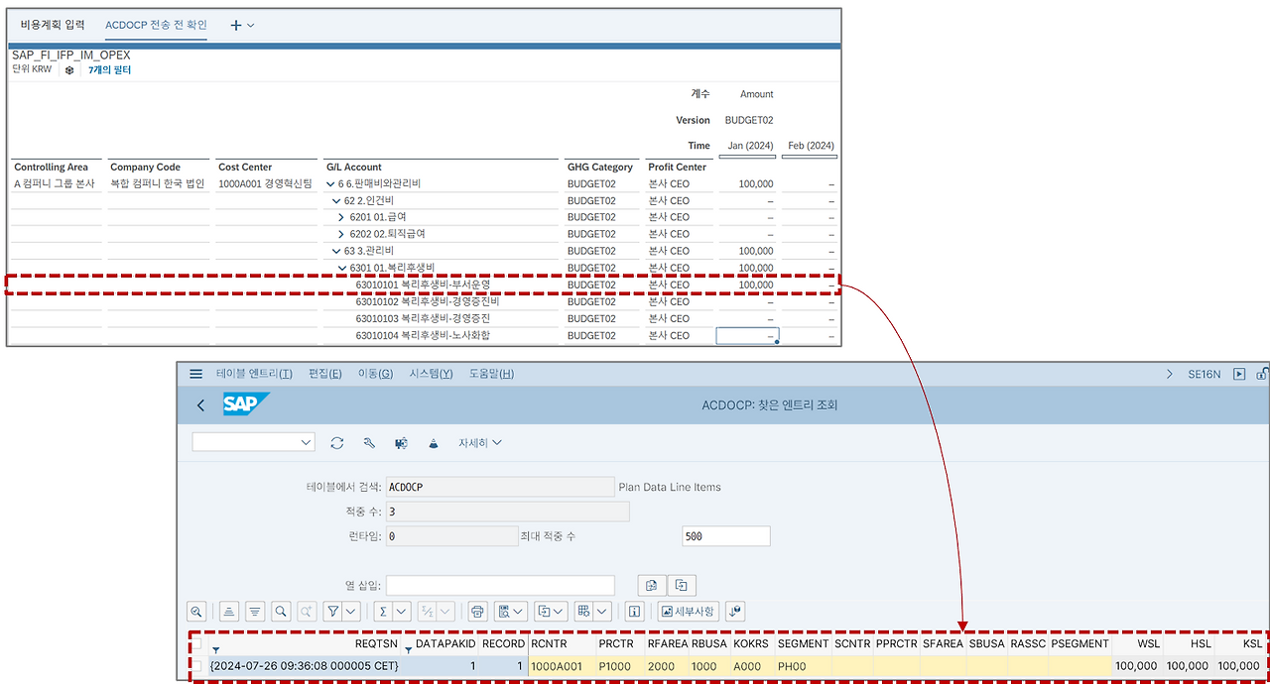Sort entries in ascending order
This screenshot has height=684, width=1270.
coord(228,612)
